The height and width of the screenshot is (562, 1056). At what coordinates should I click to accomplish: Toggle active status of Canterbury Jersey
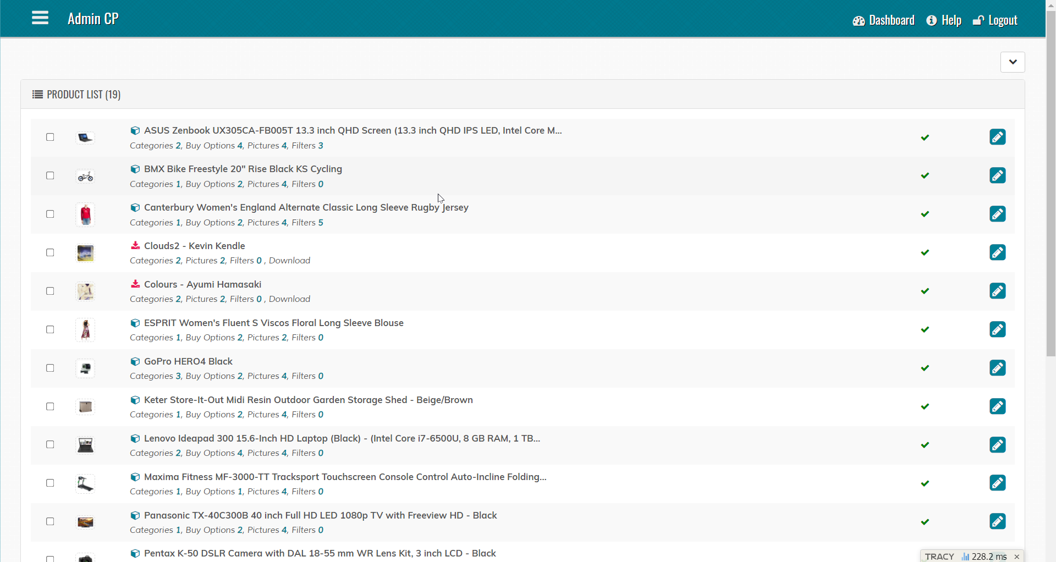pos(925,214)
